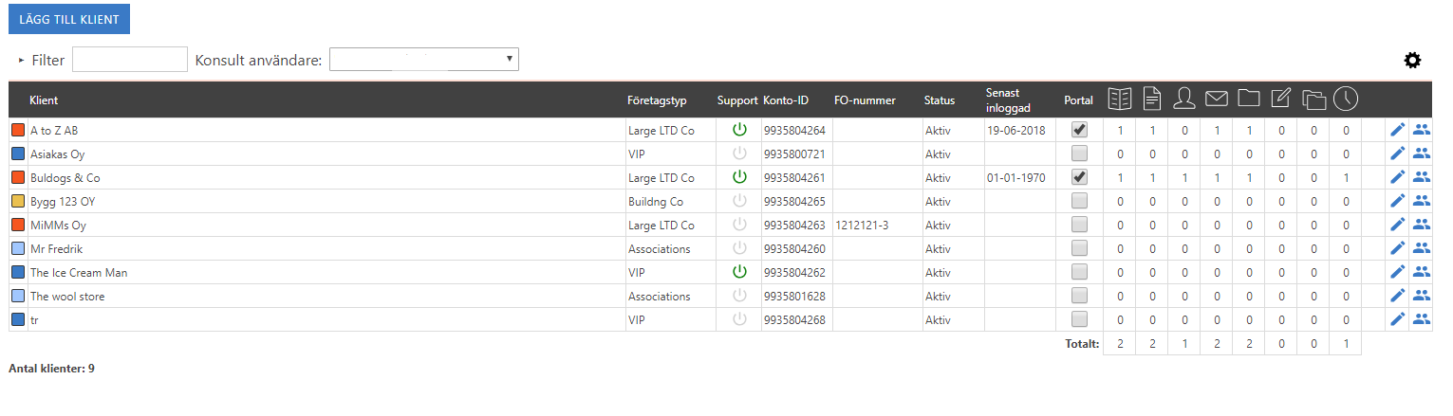Click pencil icon on MiMMs Oy row
The width and height of the screenshot is (1453, 416).
(x=1397, y=225)
